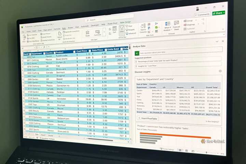This screenshot has height=164, width=246.
Task: Click the From Text/CSV import icon
Action: click(x=28, y=35)
